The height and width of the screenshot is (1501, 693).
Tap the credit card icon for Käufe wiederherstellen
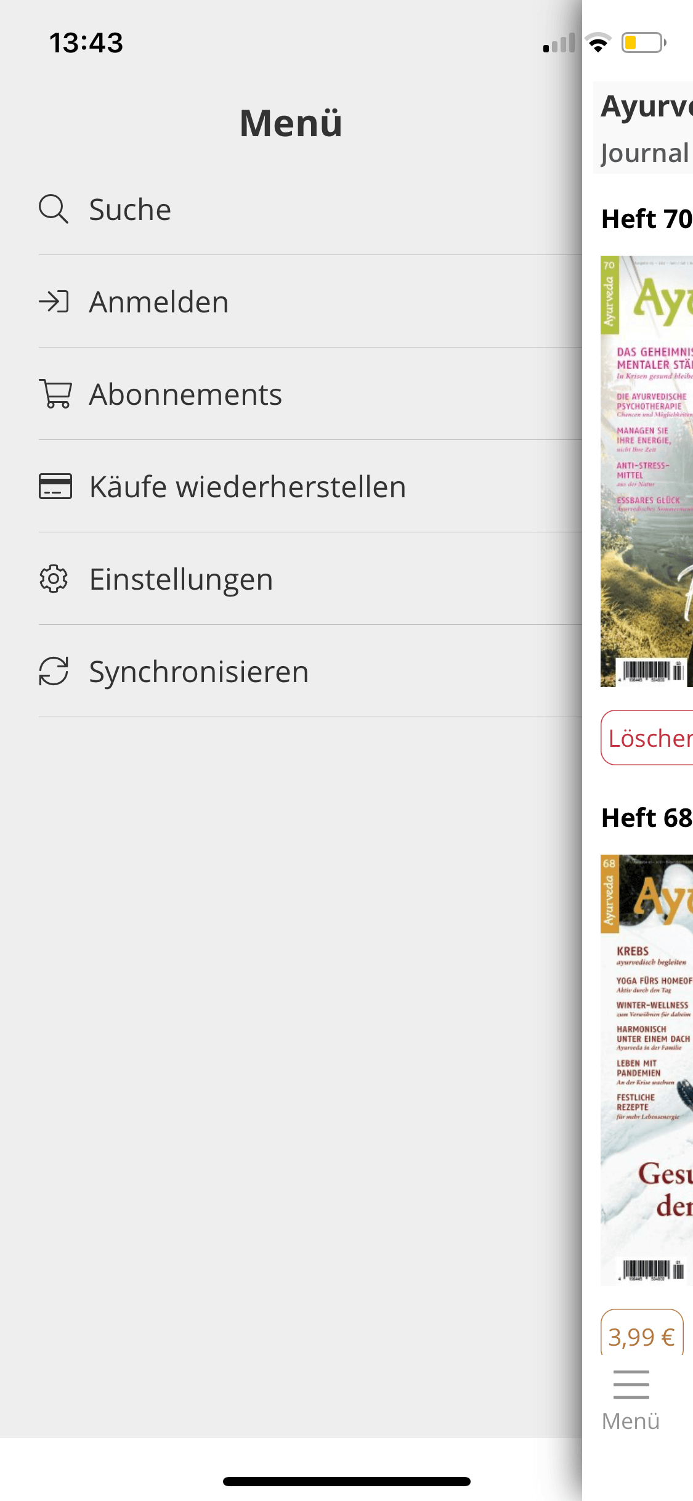[x=55, y=486]
